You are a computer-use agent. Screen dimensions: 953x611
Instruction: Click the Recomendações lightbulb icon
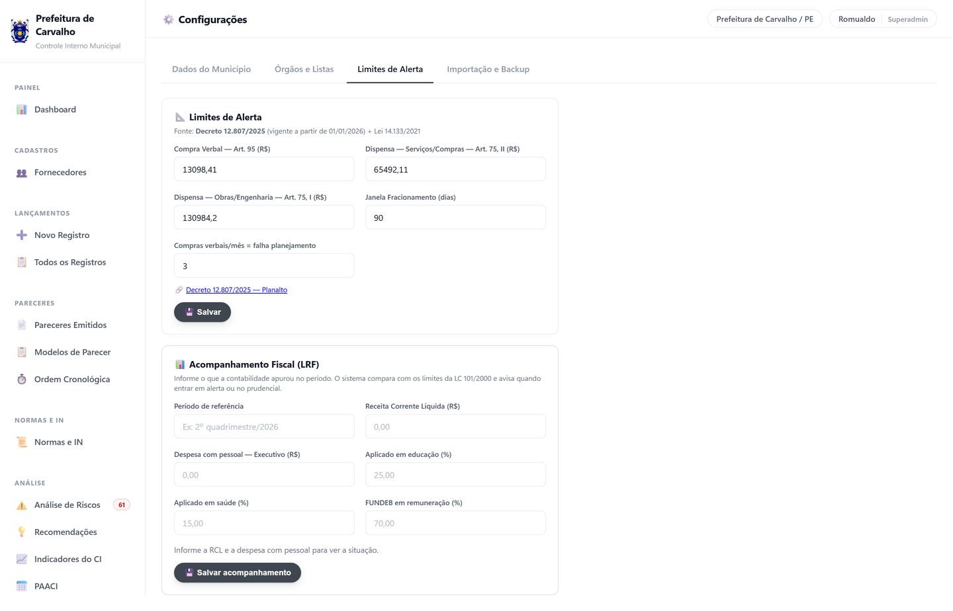(x=22, y=532)
